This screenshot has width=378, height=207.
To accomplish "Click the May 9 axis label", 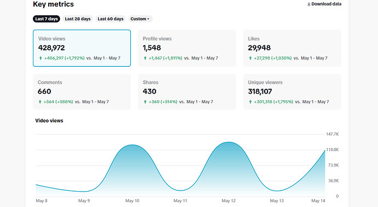I will click(x=84, y=201).
